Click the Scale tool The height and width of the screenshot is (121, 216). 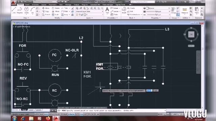pyautogui.click(x=55, y=14)
